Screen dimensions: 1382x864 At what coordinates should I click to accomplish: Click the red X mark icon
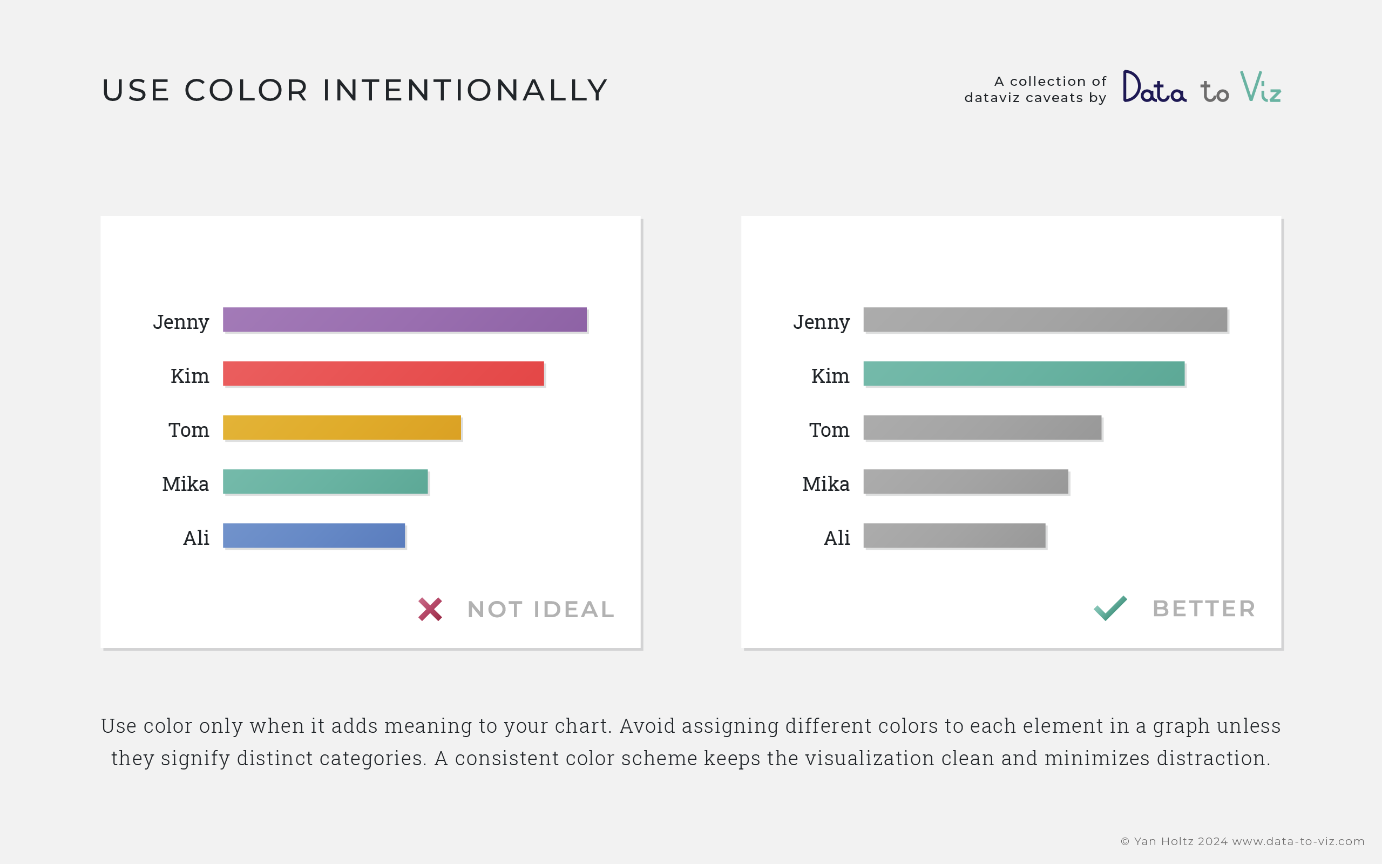[430, 609]
